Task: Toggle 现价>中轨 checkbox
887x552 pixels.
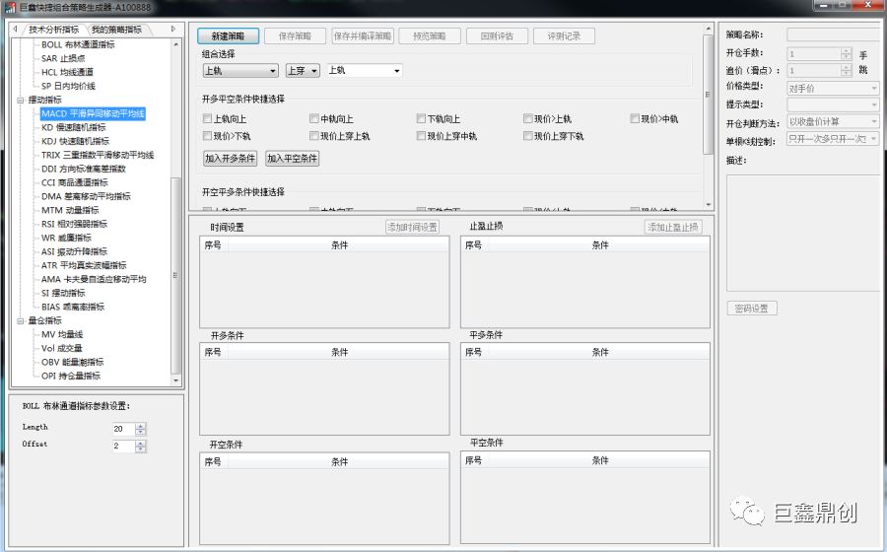Action: pos(635,118)
